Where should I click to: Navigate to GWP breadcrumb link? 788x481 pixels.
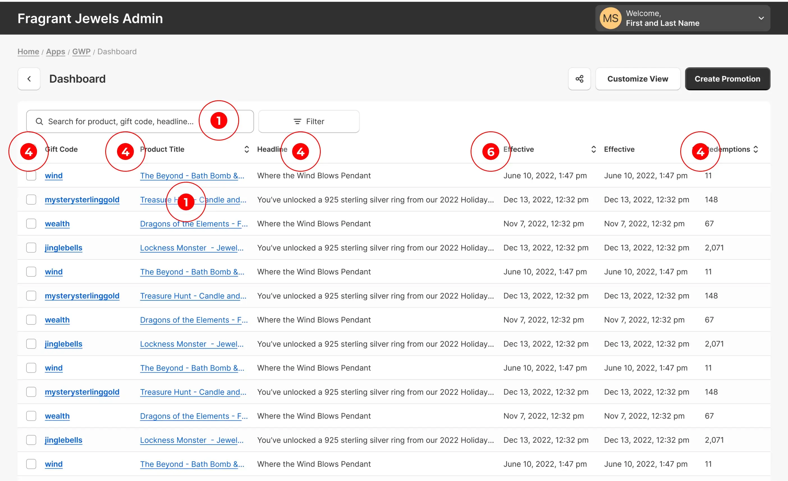81,51
